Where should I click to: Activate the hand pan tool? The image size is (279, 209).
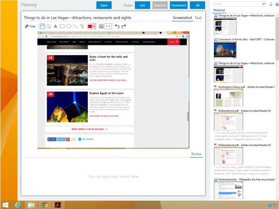pyautogui.click(x=42, y=26)
